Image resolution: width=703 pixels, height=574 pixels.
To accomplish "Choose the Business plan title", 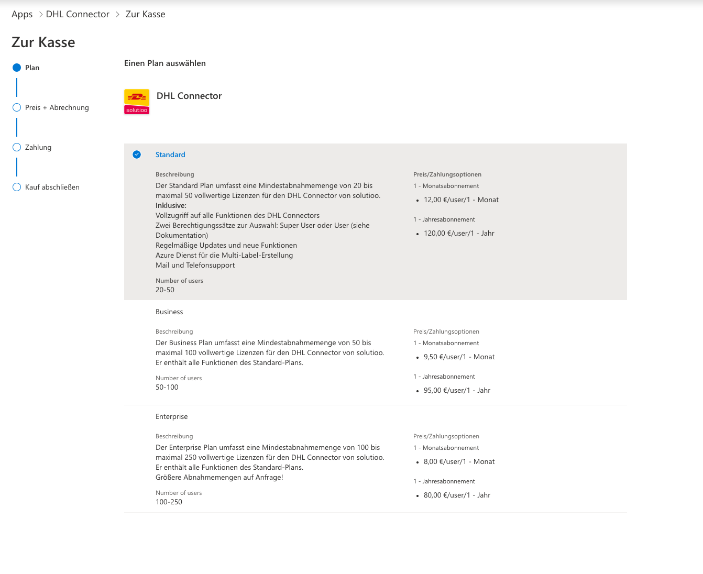I will click(x=169, y=312).
